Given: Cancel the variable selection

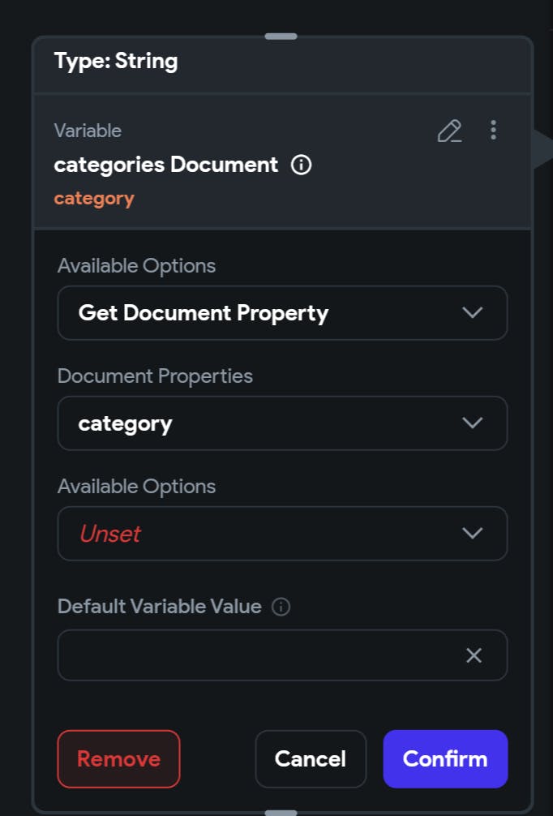Looking at the screenshot, I should 311,759.
